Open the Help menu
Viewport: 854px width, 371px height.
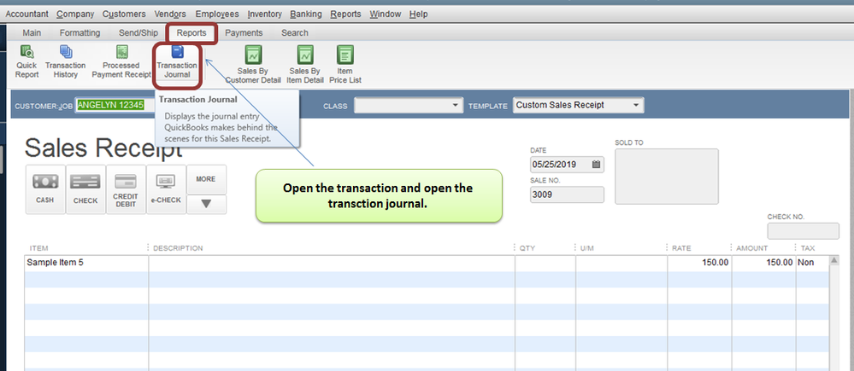pyautogui.click(x=418, y=14)
